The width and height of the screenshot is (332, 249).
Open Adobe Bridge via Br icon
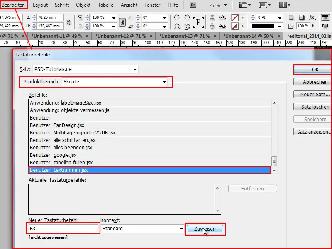click(193, 5)
